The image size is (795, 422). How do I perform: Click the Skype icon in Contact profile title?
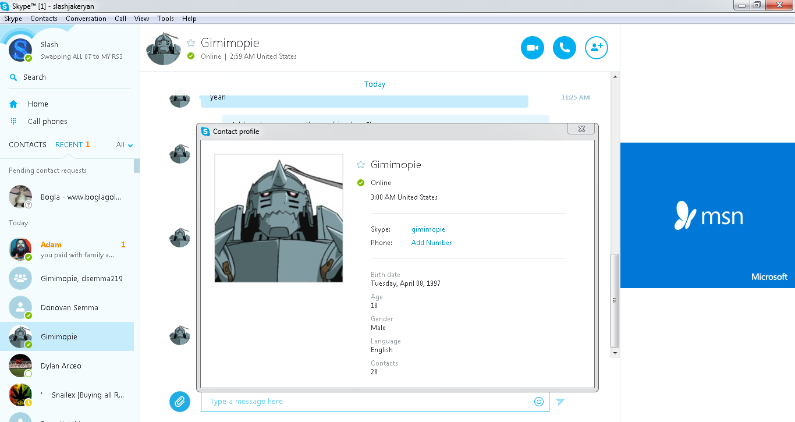[205, 132]
